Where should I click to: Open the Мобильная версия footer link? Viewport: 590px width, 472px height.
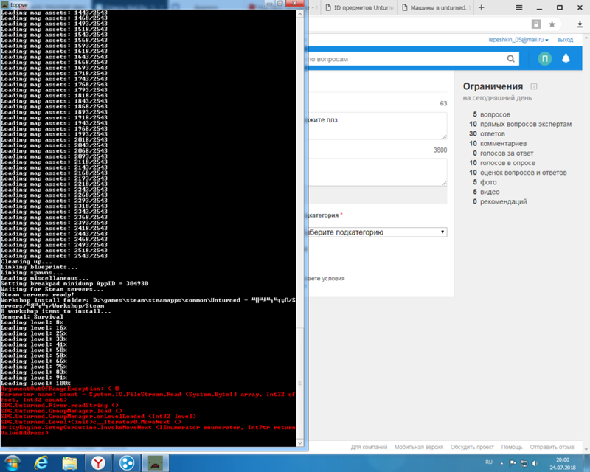pos(419,447)
